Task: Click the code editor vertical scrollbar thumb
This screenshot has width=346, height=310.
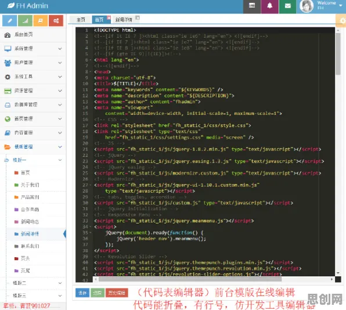Action: coord(338,54)
